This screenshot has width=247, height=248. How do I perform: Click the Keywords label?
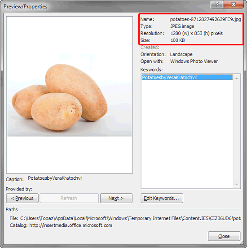tap(151, 70)
